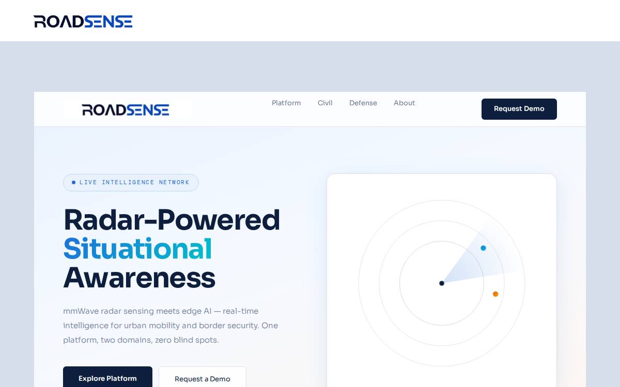Click the gradient word "Situational"

coord(137,249)
